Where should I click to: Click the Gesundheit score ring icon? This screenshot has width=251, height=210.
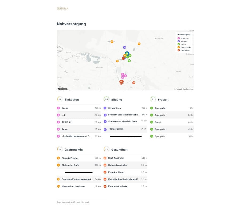pos(107,150)
